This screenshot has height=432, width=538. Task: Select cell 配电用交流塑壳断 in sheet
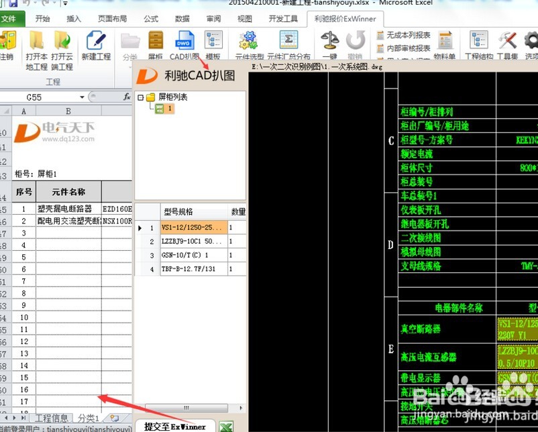(x=68, y=221)
